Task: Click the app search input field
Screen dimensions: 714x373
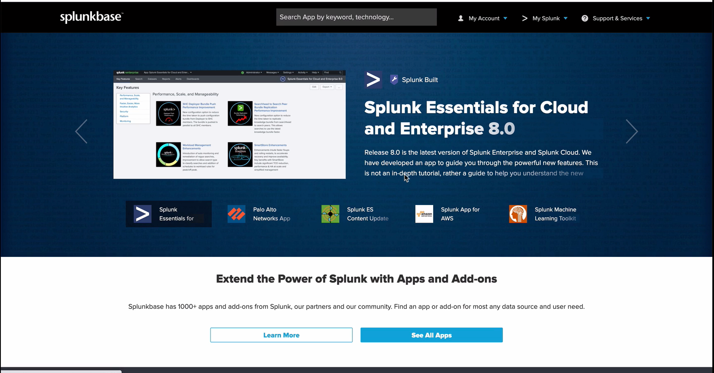Action: point(356,17)
